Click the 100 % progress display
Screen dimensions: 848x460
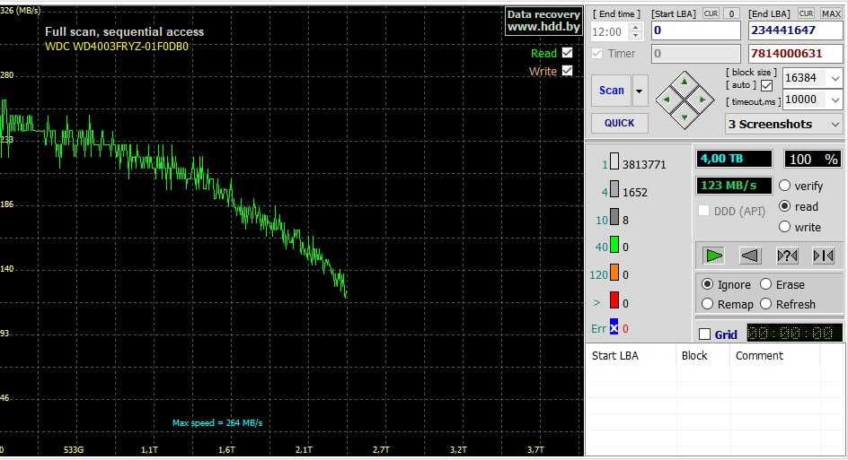pos(813,159)
